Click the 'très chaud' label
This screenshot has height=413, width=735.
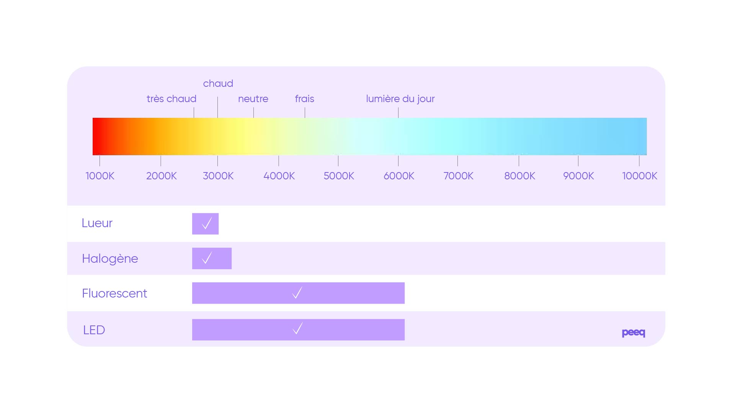click(171, 99)
